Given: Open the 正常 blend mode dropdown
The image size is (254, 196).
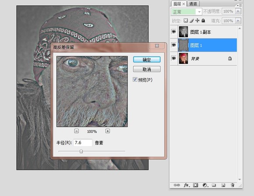Looking at the screenshot, I should click(187, 12).
